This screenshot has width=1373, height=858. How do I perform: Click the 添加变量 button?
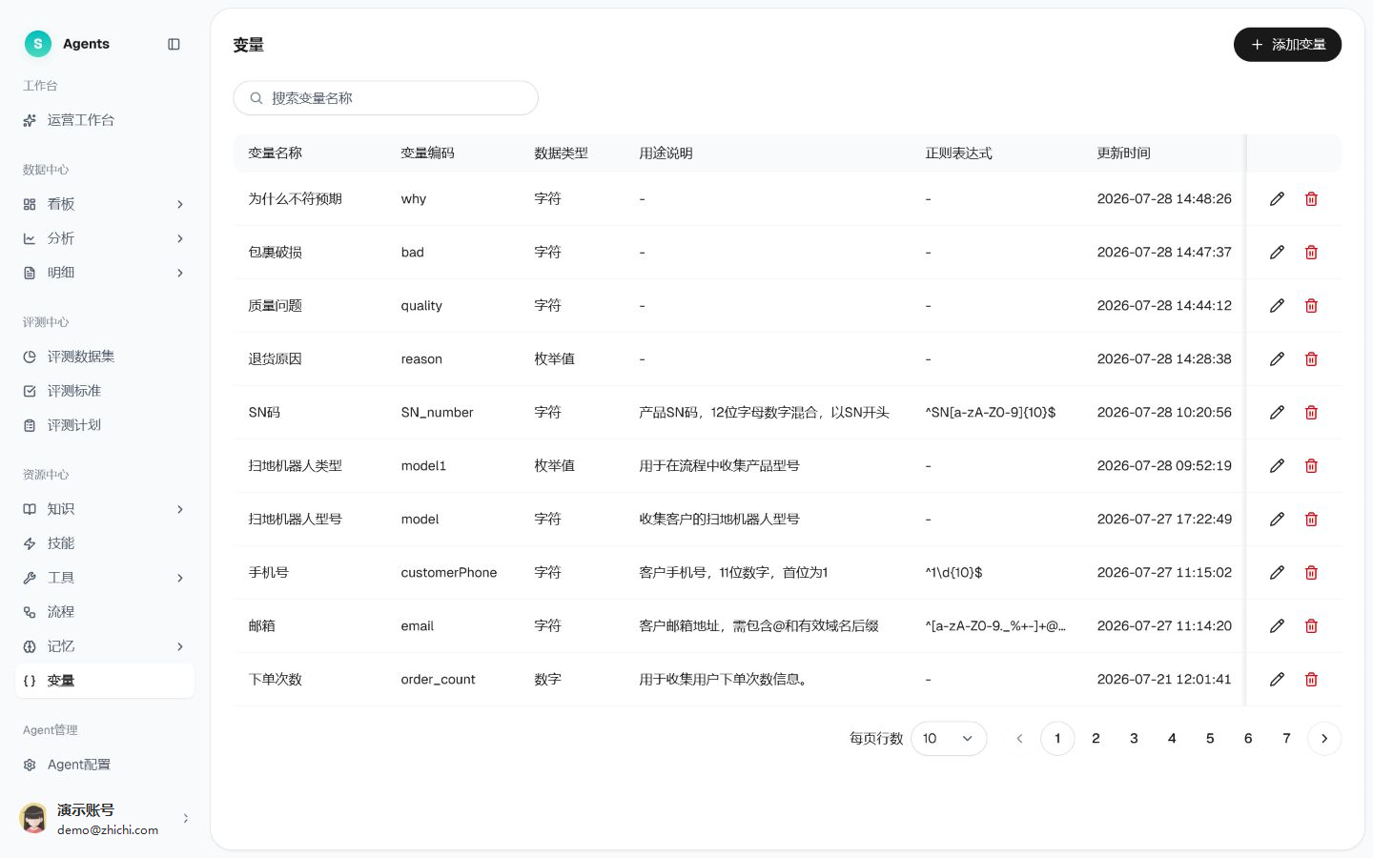tap(1287, 45)
